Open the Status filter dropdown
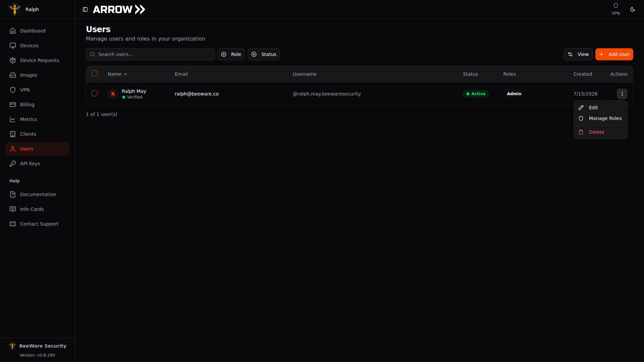Image resolution: width=644 pixels, height=362 pixels. pyautogui.click(x=264, y=54)
